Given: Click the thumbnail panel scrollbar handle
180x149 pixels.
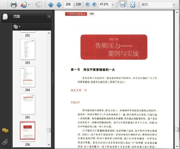Looking at the screenshot, I should 49,130.
